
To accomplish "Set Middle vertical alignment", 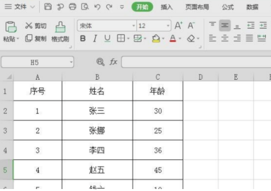I will click(x=224, y=25).
